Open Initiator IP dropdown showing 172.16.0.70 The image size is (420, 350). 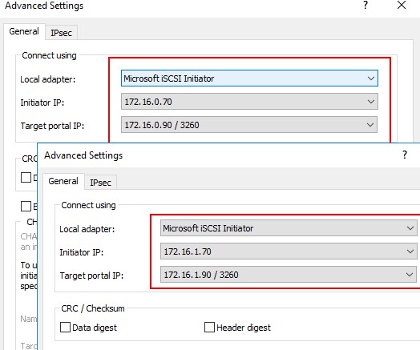pos(249,102)
